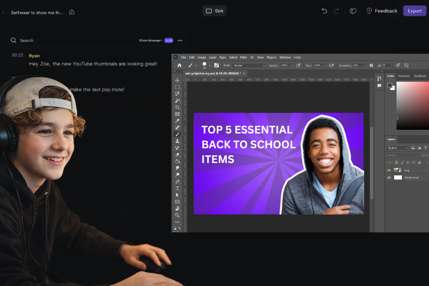
Task: Select the Crop tool
Action: click(x=177, y=108)
